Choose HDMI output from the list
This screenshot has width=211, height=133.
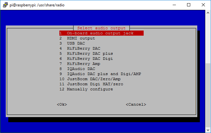point(81,38)
